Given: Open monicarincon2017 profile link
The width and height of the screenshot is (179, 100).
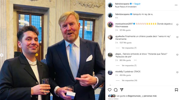Looking at the screenshot, I should 124,24.
